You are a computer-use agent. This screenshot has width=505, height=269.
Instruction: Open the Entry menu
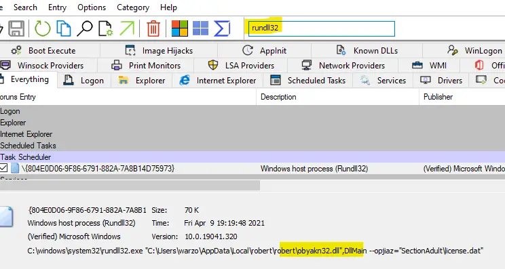[57, 7]
